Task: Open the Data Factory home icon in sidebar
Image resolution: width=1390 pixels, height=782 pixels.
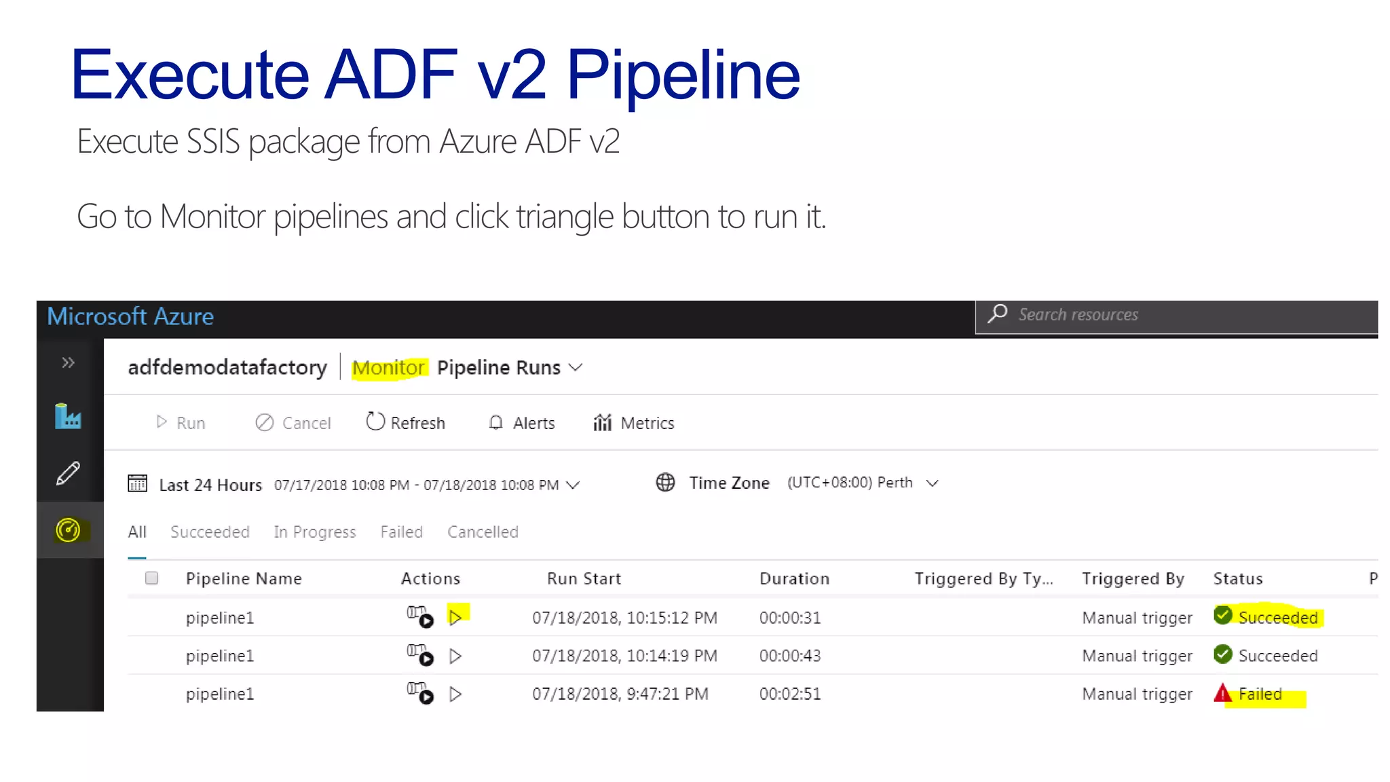Action: (x=68, y=416)
